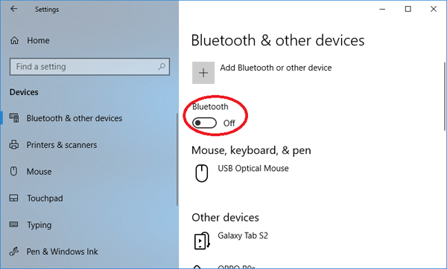Click the Pen & Windows Ink icon

14,251
